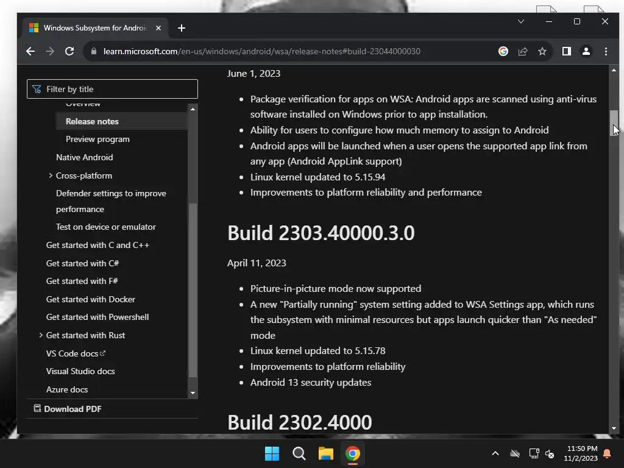This screenshot has height=468, width=624.
Task: Click the Build 2302.4000 heading
Action: (300, 422)
